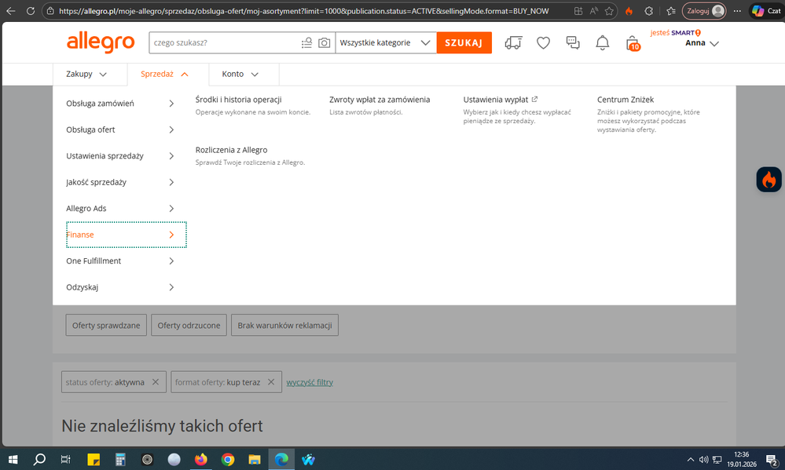
Task: Select Allegro Ads menu item
Action: point(120,209)
